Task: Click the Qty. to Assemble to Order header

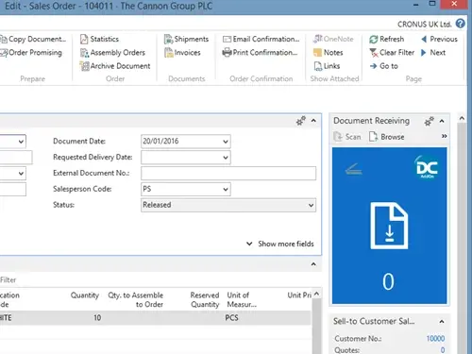Action: coord(136,300)
